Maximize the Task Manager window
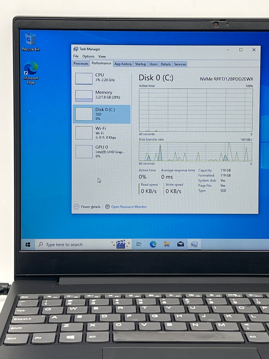269x359 pixels. (x=241, y=50)
